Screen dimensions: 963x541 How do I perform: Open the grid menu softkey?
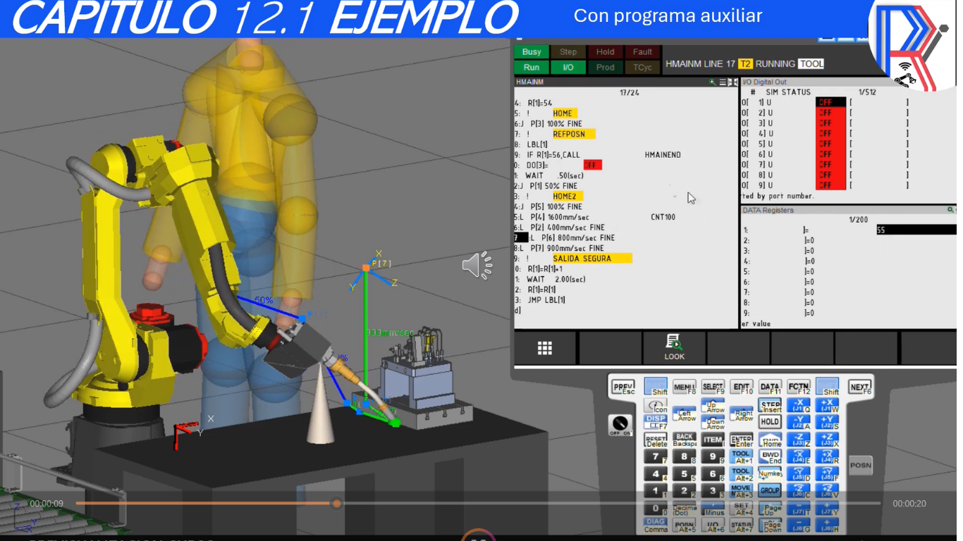click(x=545, y=348)
